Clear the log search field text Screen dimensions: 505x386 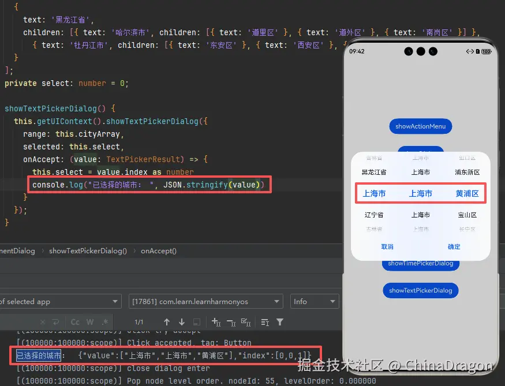(x=43, y=322)
